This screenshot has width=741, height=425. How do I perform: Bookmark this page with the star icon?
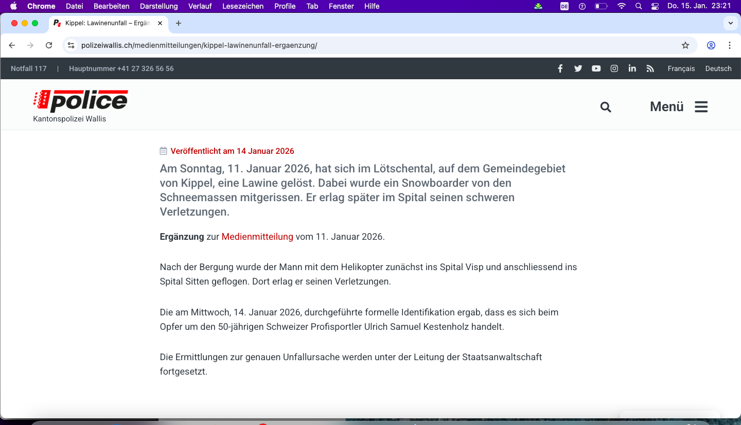(x=685, y=45)
